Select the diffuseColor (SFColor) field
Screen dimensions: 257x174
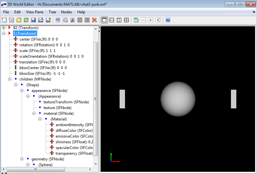(x=74, y=131)
